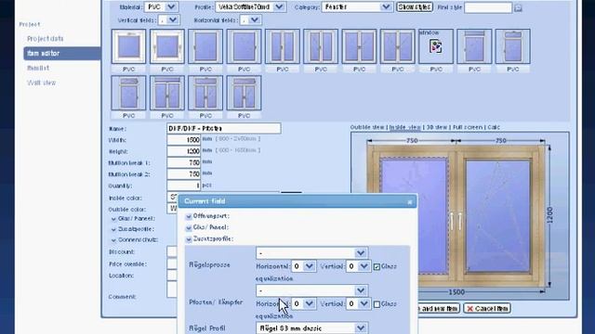
Task: Open Item list in sidebar
Action: click(38, 68)
